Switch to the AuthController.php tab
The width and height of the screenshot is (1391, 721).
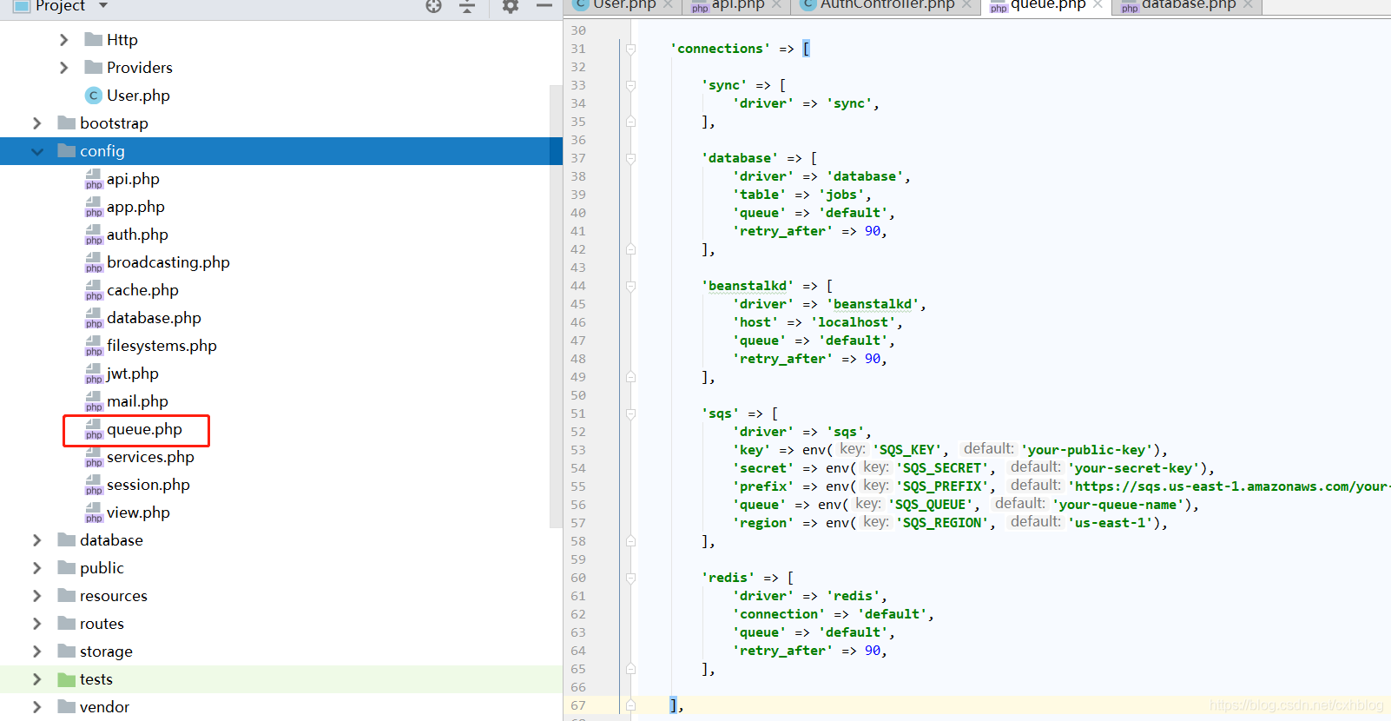coord(887,5)
